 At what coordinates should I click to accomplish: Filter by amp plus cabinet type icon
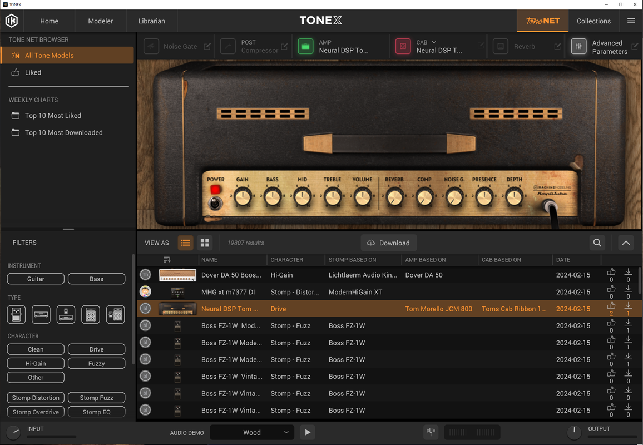pyautogui.click(x=91, y=315)
